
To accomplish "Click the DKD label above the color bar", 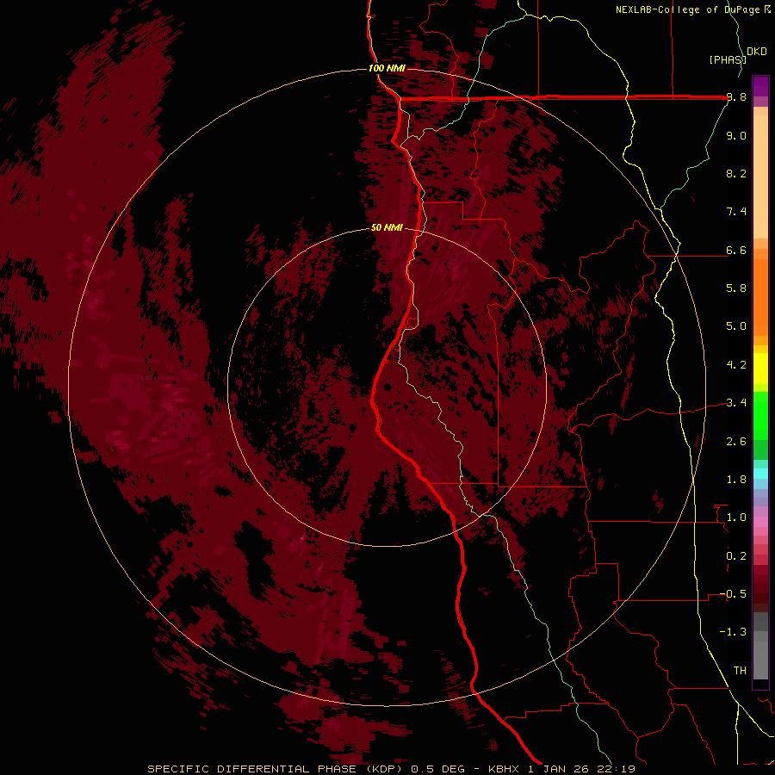I will click(x=757, y=52).
